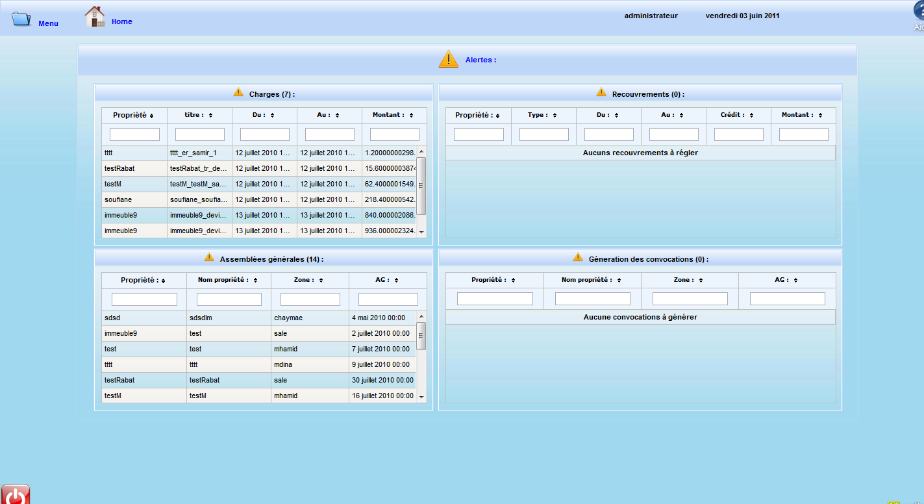This screenshot has width=924, height=504.
Task: Click chaymae zone cell
Action: point(310,318)
